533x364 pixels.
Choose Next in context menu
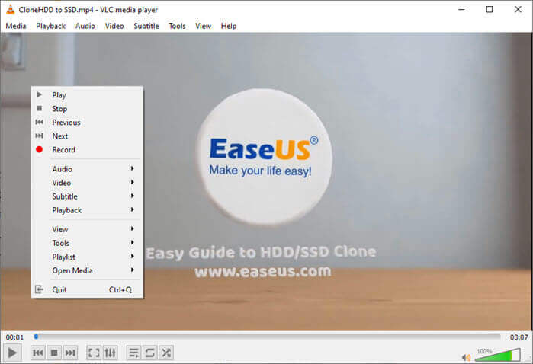pos(87,136)
